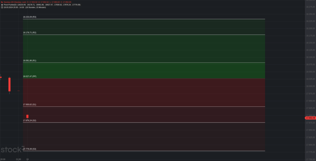Click the 18.081,86 (R1) pivot level label
Screen dimensions: 316x161
click(30, 61)
